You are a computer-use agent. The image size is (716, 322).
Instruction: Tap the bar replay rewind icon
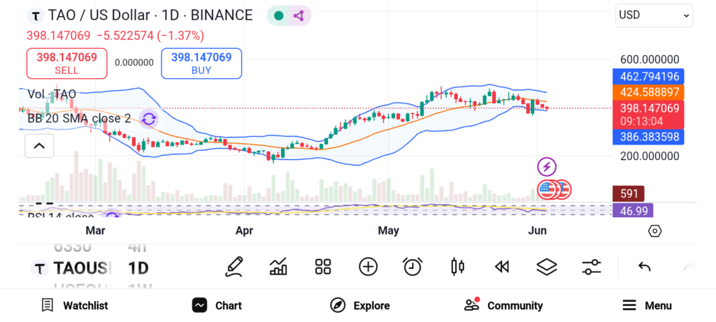point(502,267)
